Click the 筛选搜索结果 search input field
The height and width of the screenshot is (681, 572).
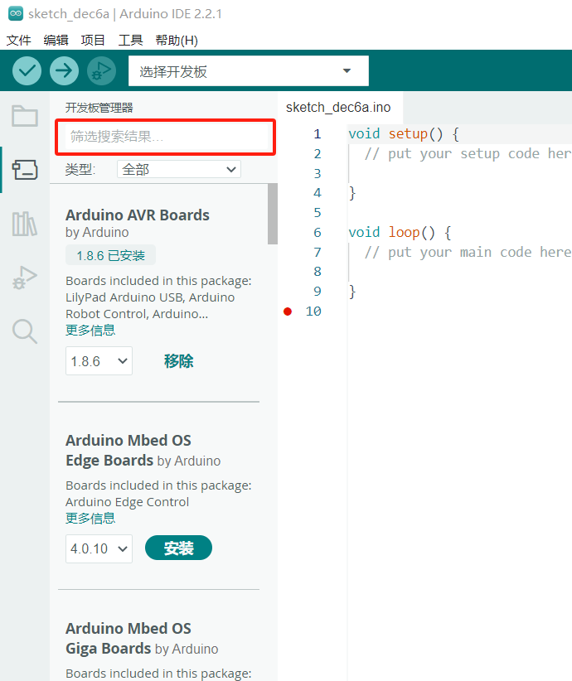[166, 137]
